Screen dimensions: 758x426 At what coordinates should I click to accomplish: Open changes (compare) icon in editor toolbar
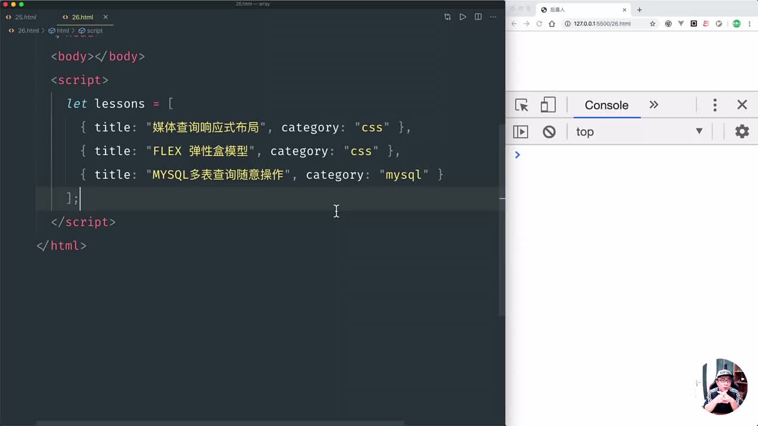click(x=447, y=17)
